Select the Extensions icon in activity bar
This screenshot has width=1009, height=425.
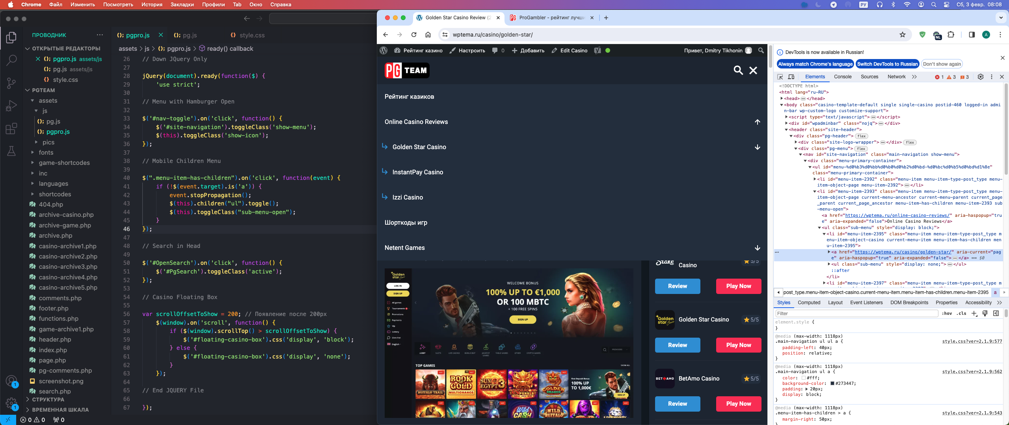11,129
